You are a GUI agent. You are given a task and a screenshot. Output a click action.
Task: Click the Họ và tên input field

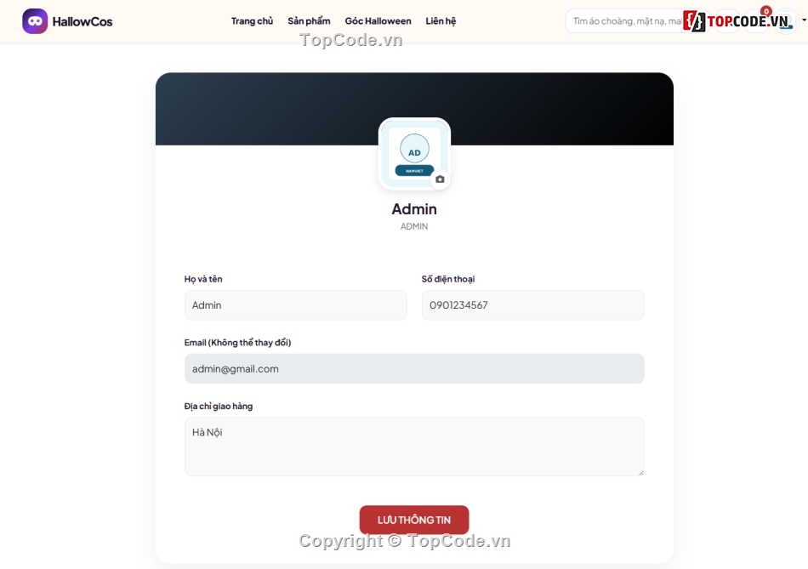tap(296, 305)
